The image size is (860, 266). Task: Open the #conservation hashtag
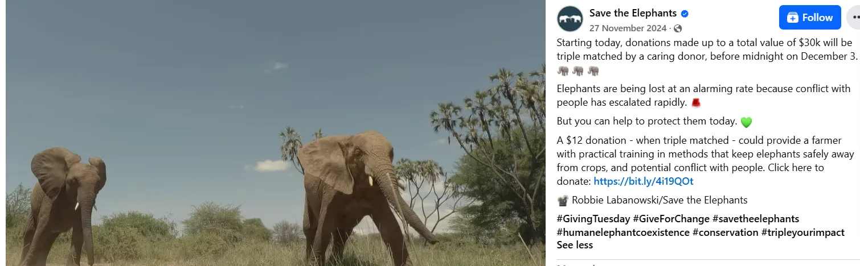point(726,232)
